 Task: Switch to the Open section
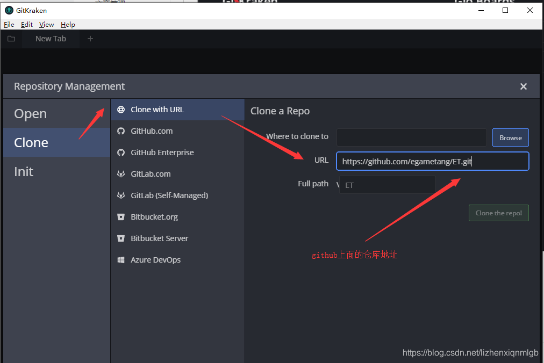point(30,113)
